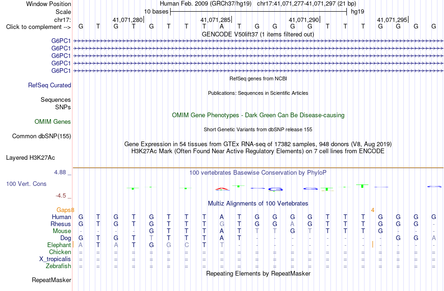Click '100 vertebrates Basewise Conservation by PhyloP' title
Image resolution: width=444 pixels, height=291 pixels.
pyautogui.click(x=258, y=173)
